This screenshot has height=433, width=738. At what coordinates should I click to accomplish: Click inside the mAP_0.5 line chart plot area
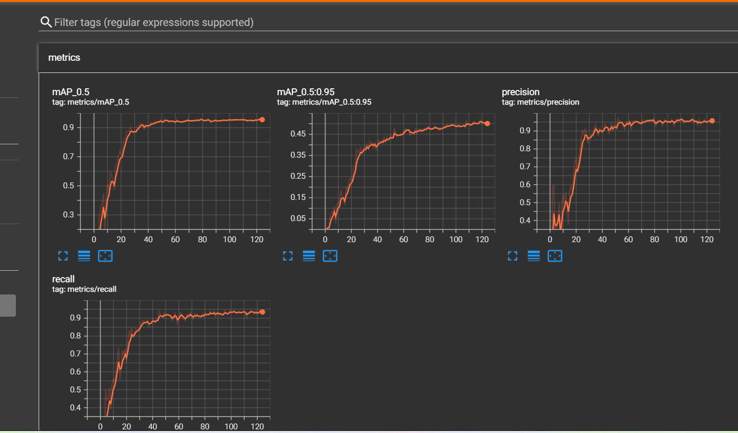point(175,171)
